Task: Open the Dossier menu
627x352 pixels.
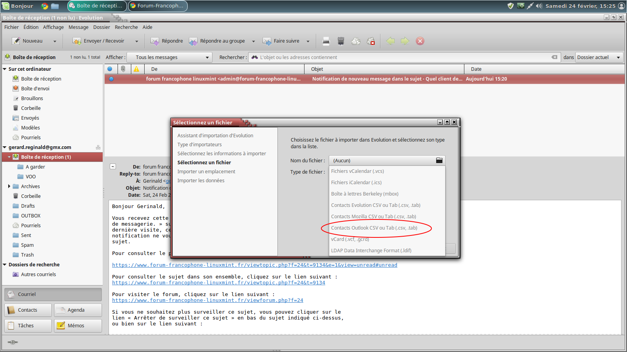Action: coord(101,27)
